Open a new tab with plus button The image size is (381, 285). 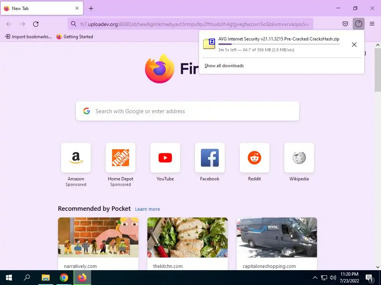click(x=91, y=8)
